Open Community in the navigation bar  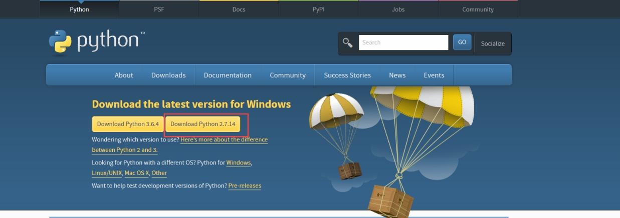pyautogui.click(x=288, y=75)
